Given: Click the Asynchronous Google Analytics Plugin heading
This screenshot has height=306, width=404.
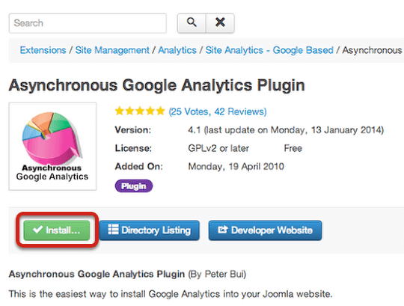Looking at the screenshot, I should point(156,85).
